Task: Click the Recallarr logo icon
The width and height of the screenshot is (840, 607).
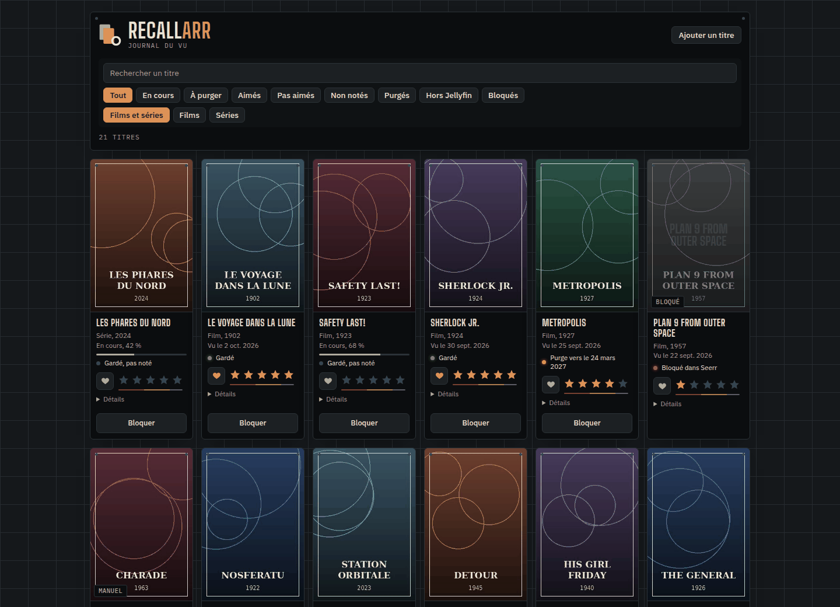Action: (110, 34)
